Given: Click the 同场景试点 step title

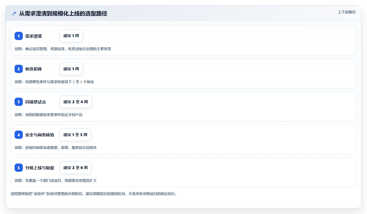Looking at the screenshot, I should tap(36, 102).
